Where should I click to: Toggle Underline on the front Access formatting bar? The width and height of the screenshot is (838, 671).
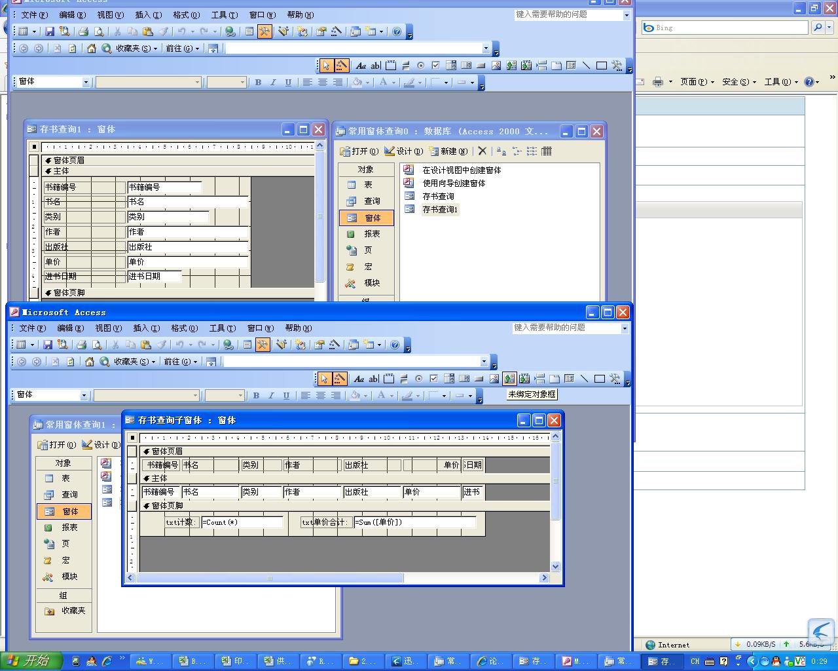tap(286, 395)
